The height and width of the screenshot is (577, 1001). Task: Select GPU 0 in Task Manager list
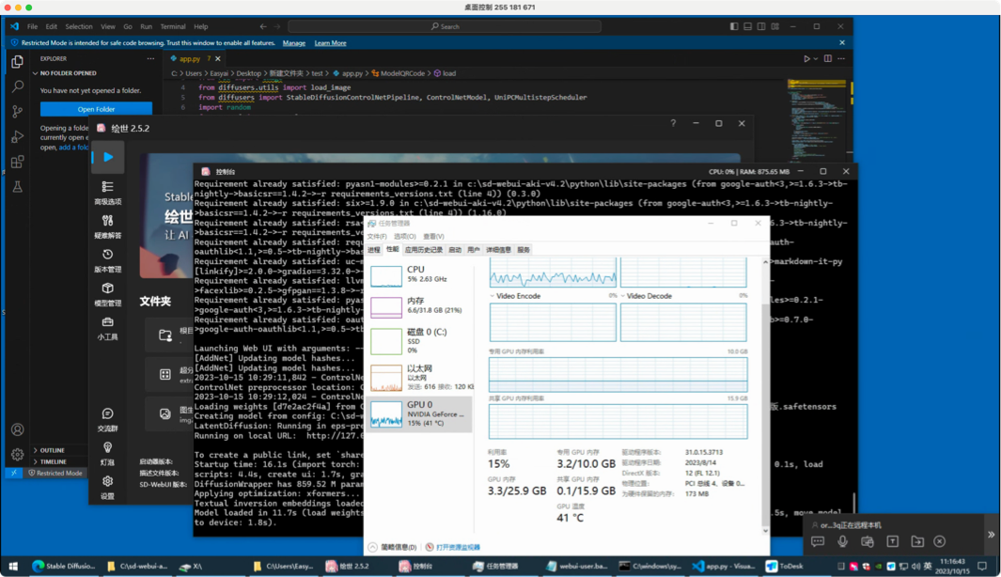(x=419, y=413)
